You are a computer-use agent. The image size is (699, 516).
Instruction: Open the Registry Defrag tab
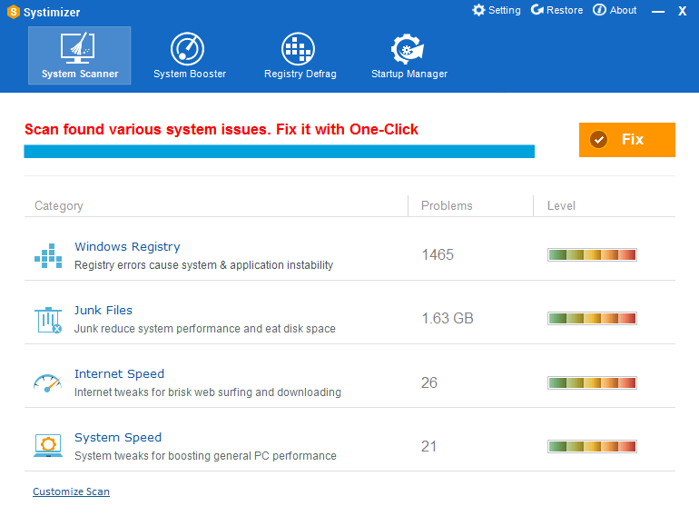300,55
